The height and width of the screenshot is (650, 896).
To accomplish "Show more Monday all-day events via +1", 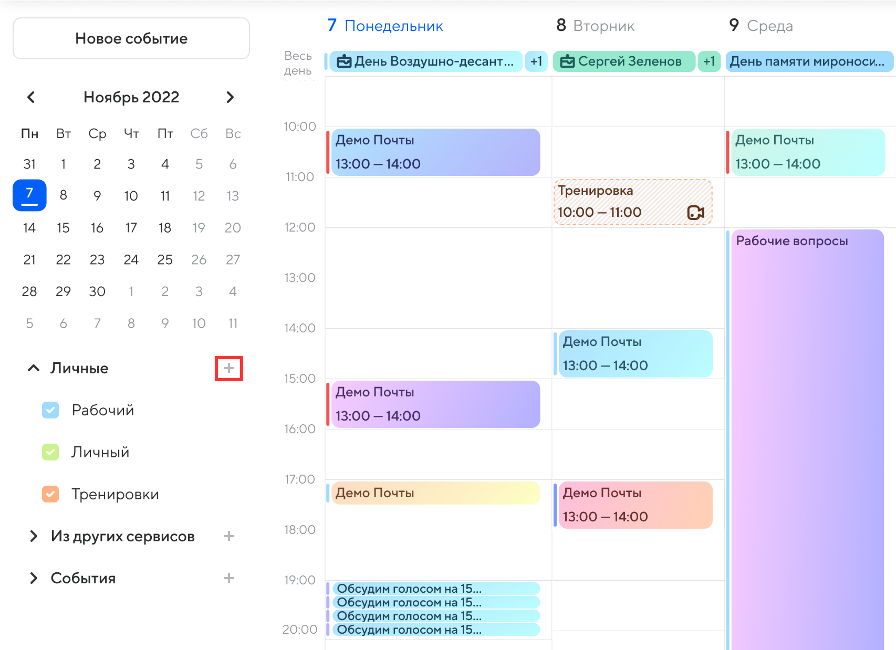I will point(536,61).
